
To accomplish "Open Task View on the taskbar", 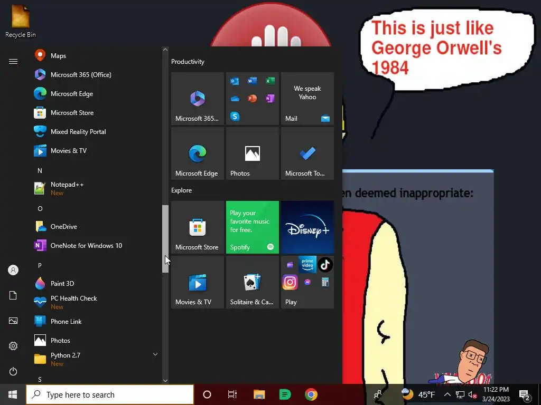I will [x=232, y=394].
